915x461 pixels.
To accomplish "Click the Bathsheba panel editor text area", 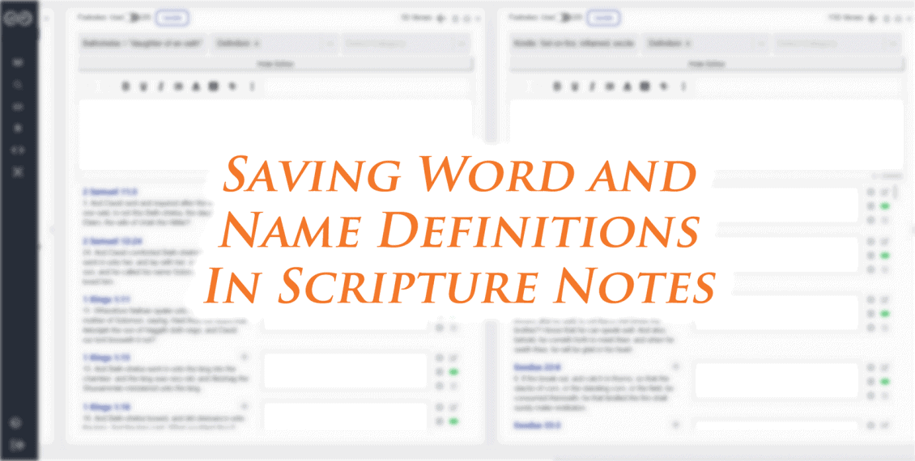I will pyautogui.click(x=275, y=134).
